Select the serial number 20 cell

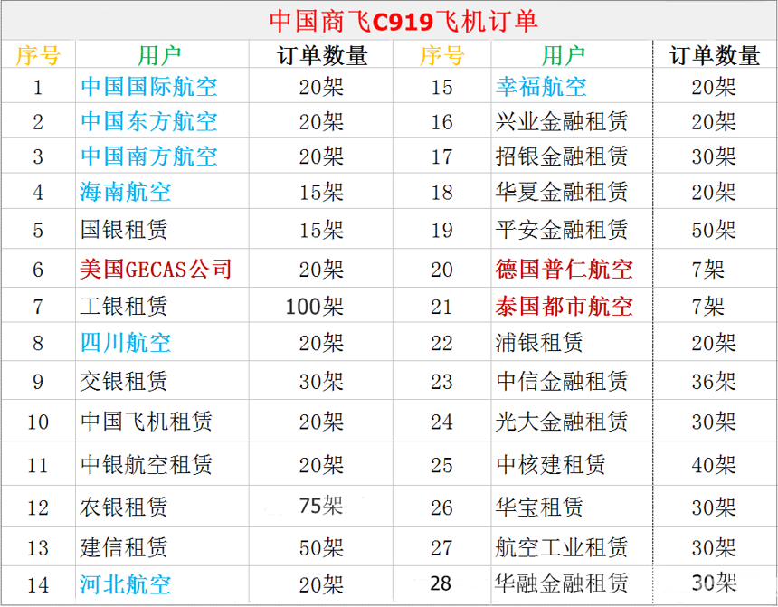(x=441, y=269)
